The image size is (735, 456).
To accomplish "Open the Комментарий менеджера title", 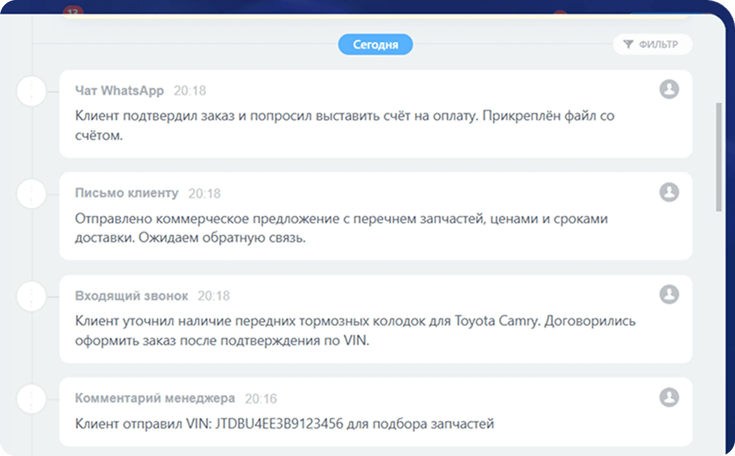I will 155,398.
